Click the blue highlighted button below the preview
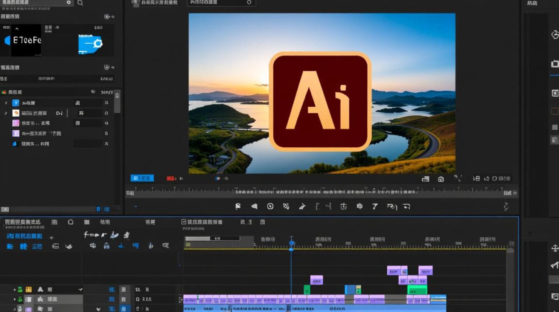The image size is (559, 312). [142, 178]
